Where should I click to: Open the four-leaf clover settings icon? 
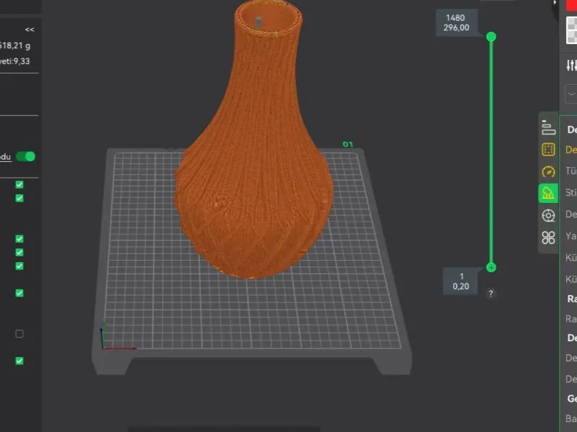click(548, 238)
